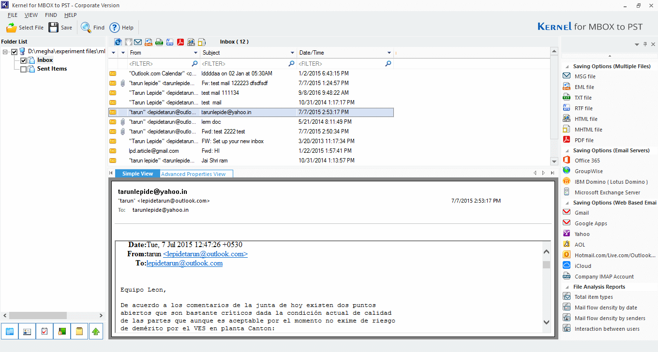Open the first narrow column header dropdown

114,53
